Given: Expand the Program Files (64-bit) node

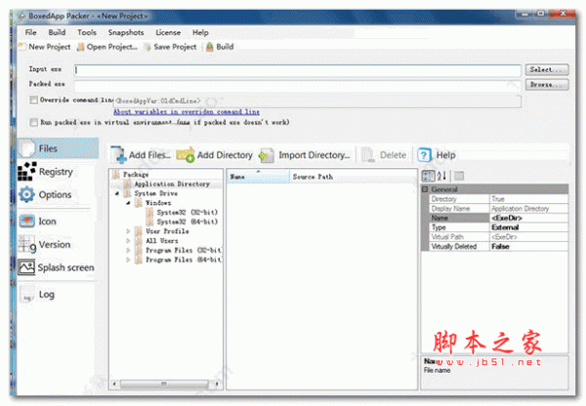Looking at the screenshot, I should (128, 260).
